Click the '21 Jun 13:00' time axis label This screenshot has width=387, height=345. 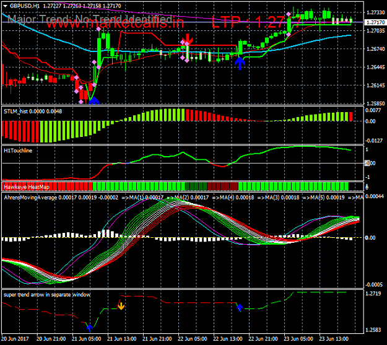[122, 339]
